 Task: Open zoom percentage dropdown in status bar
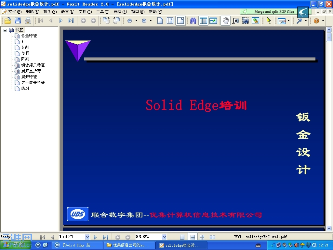click(x=164, y=237)
